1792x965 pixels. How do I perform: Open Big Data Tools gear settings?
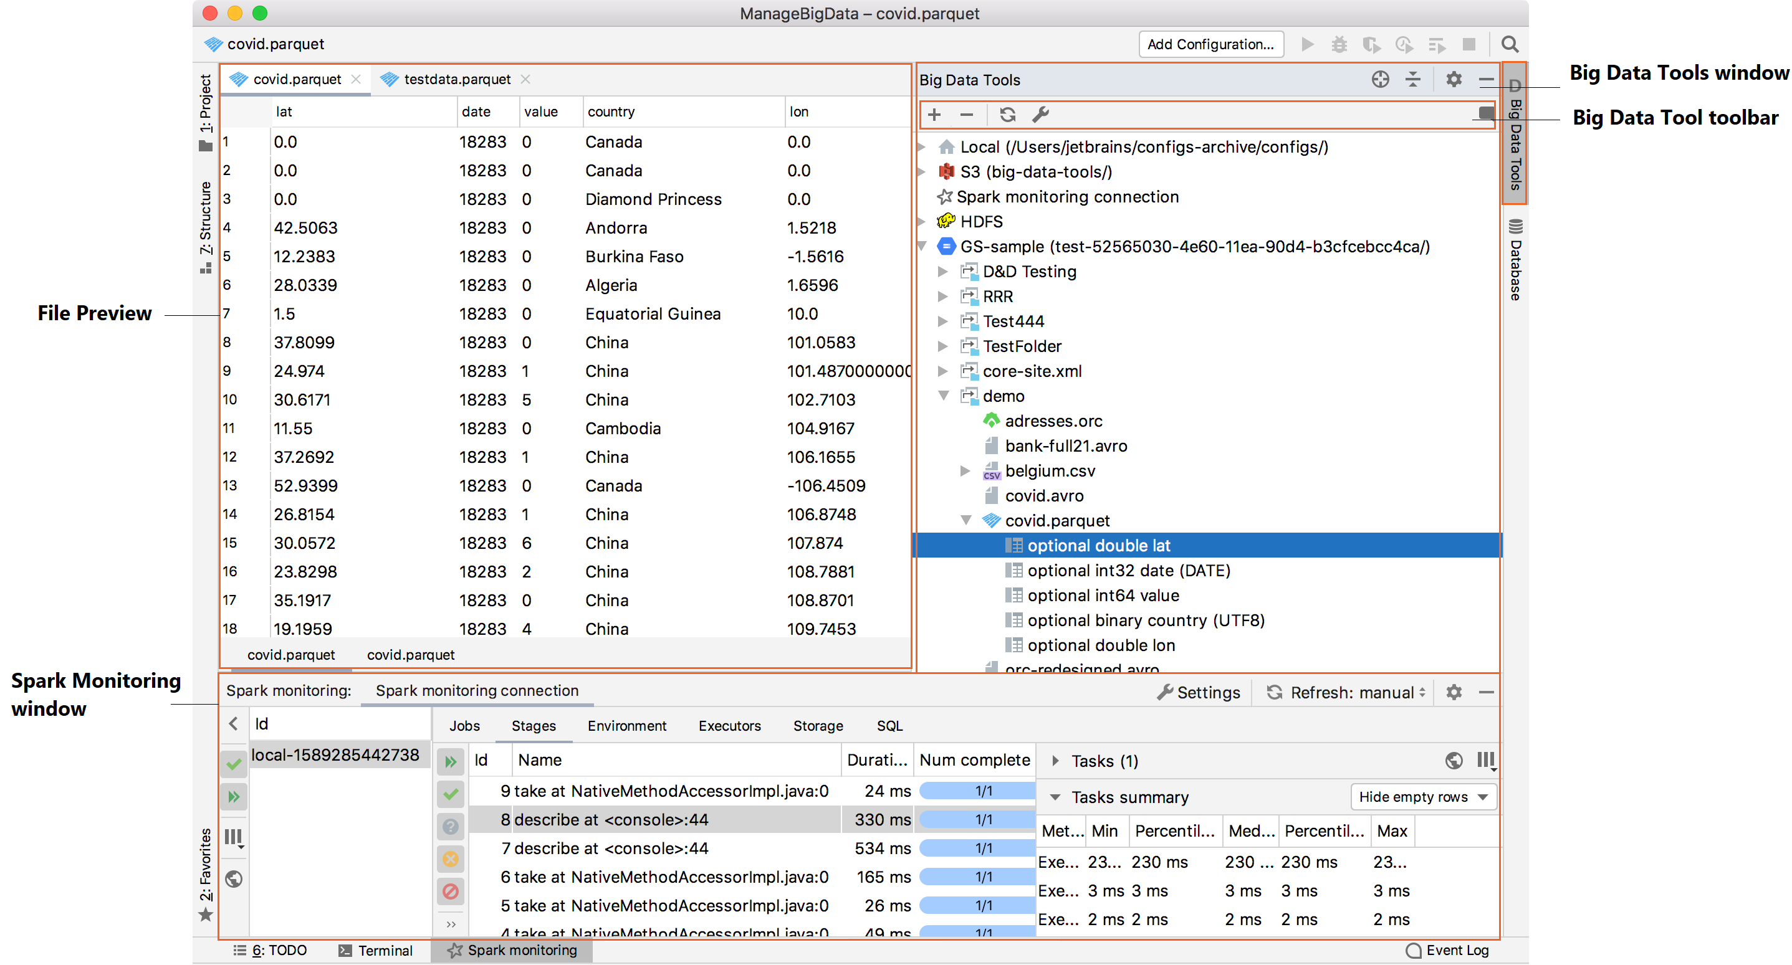1453,79
